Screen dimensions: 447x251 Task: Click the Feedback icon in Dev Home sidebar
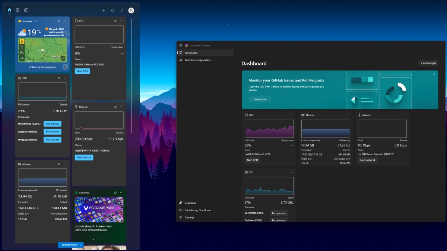[181, 203]
